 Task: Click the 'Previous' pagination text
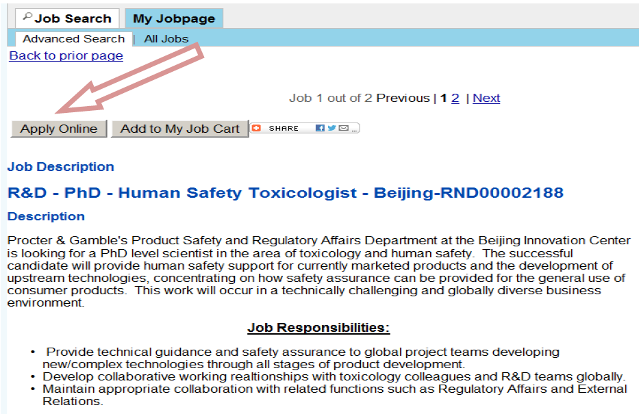coord(403,98)
